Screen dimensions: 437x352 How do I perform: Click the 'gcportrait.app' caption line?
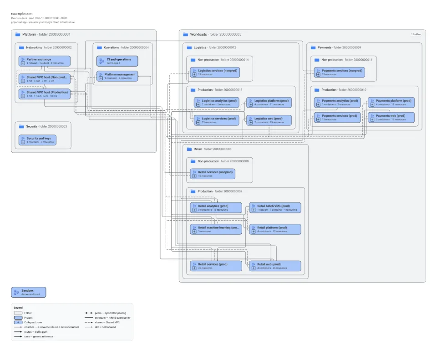pyautogui.click(x=43, y=22)
